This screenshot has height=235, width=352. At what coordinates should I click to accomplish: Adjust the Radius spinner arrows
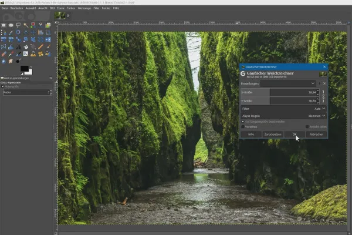point(50,92)
